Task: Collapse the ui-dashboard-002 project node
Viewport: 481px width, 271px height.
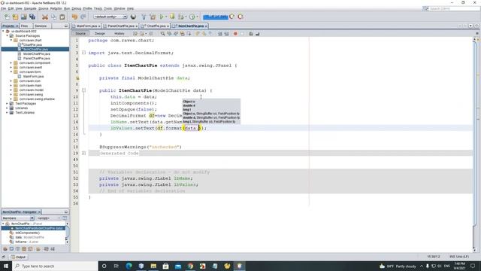Action: [3, 31]
